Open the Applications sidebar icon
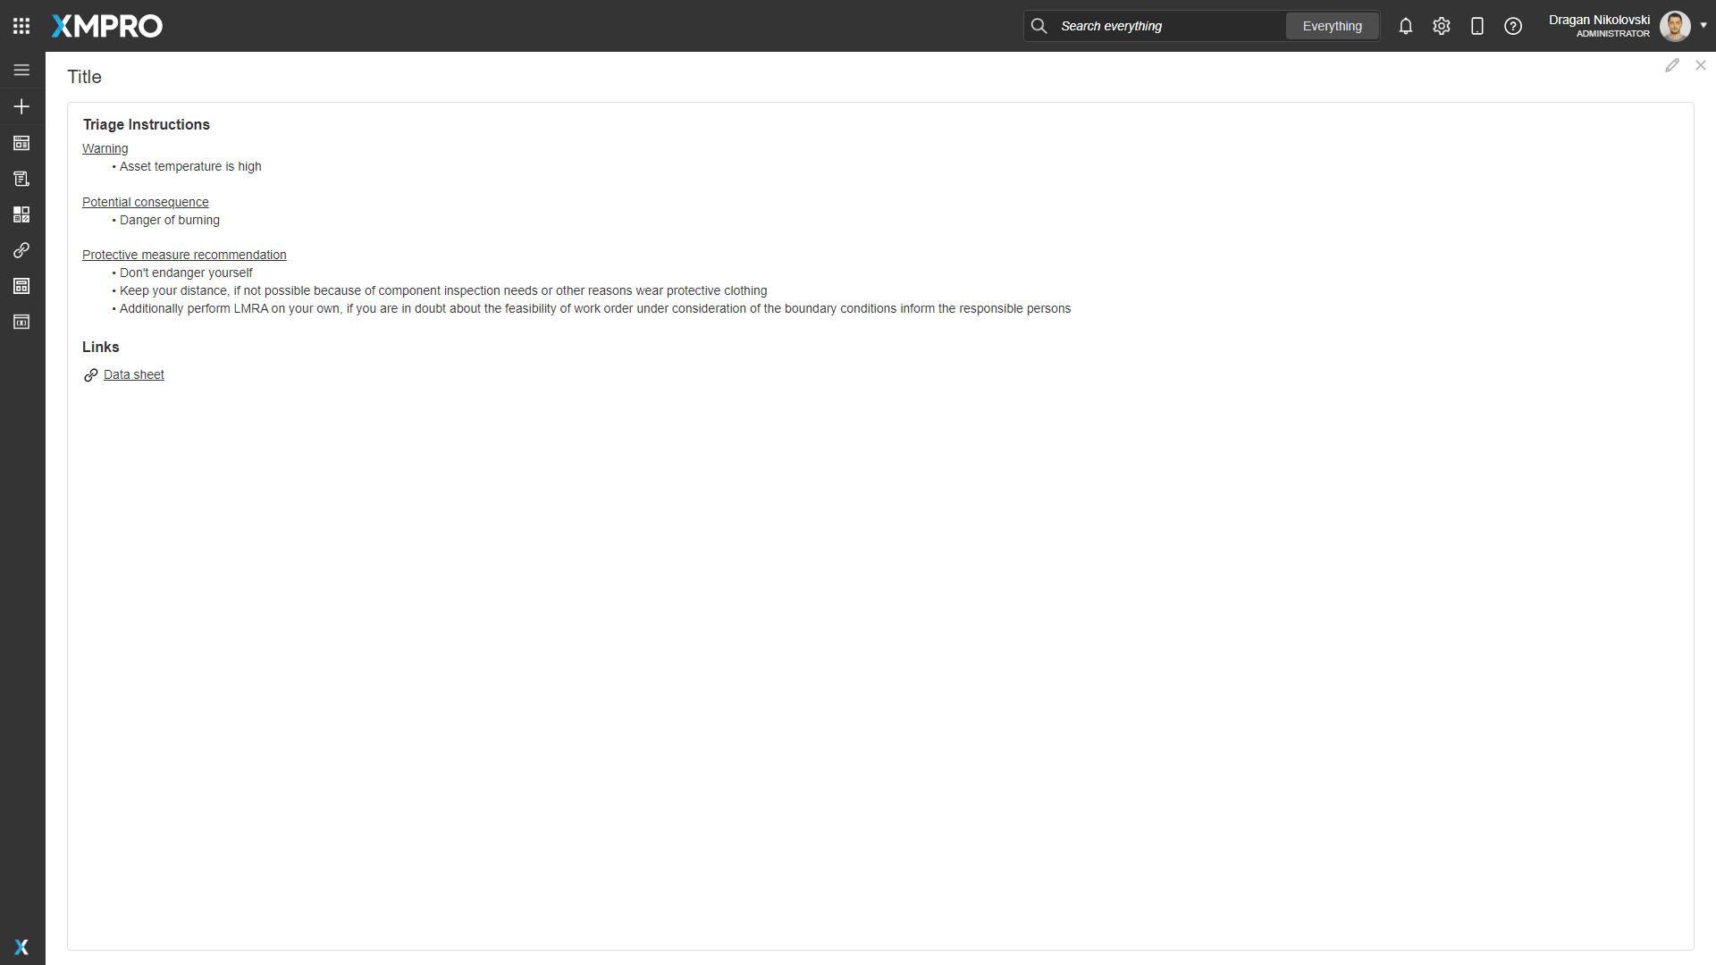 pos(21,143)
